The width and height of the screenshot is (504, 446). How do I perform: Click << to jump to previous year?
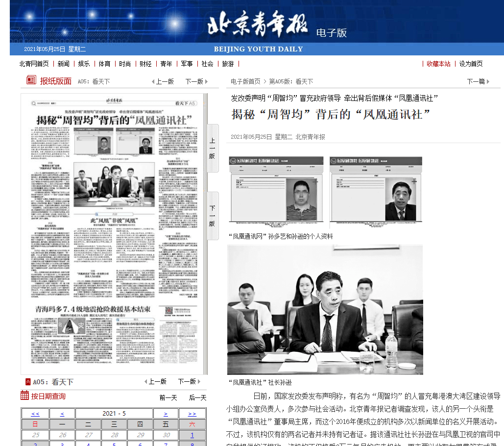pyautogui.click(x=36, y=413)
